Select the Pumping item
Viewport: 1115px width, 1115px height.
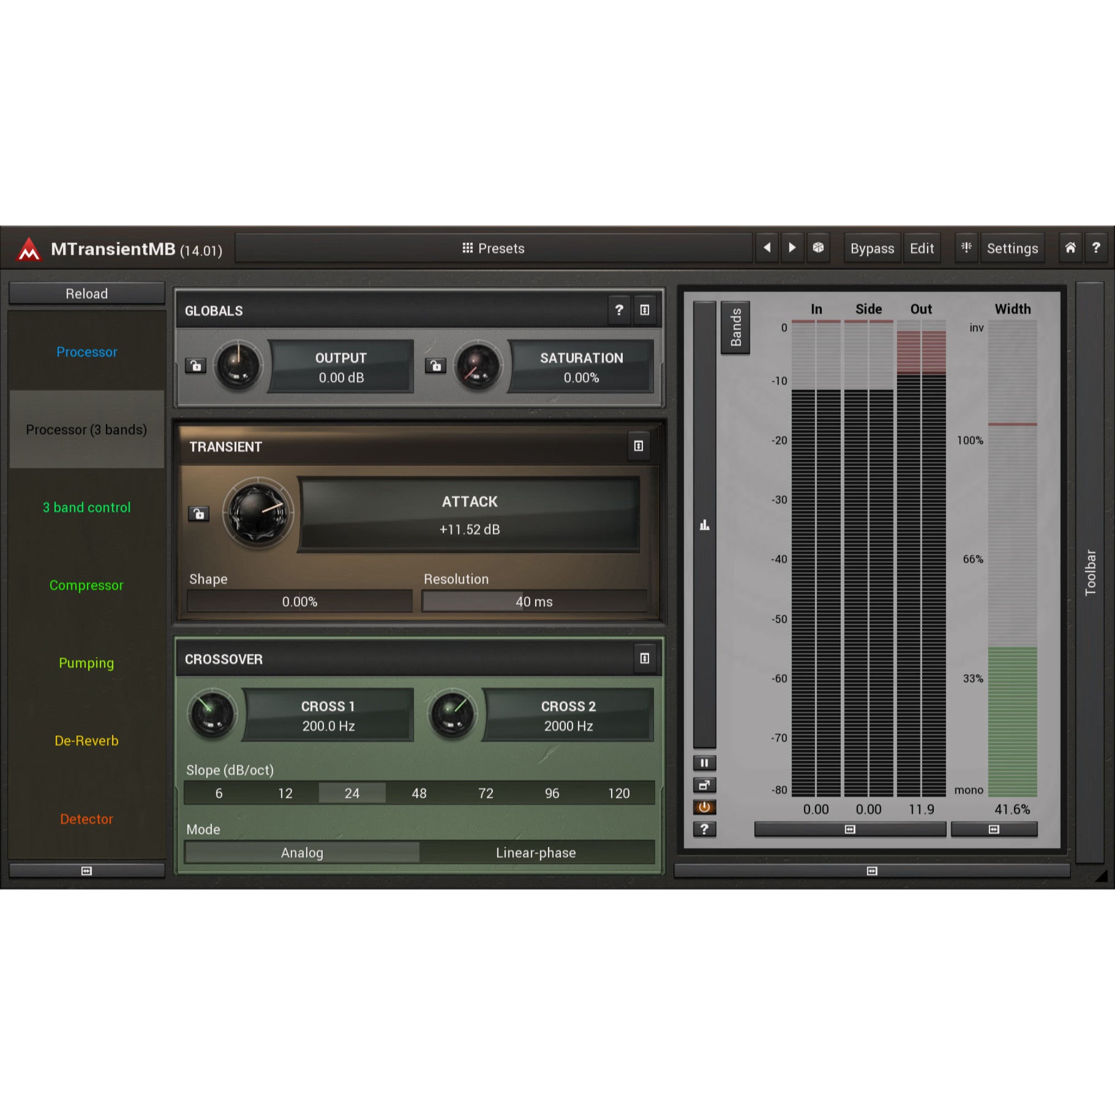[86, 662]
